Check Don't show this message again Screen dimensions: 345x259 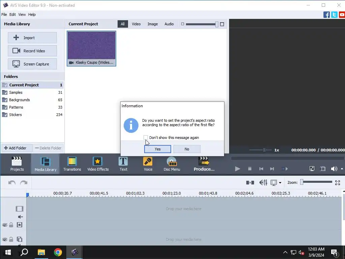click(146, 138)
